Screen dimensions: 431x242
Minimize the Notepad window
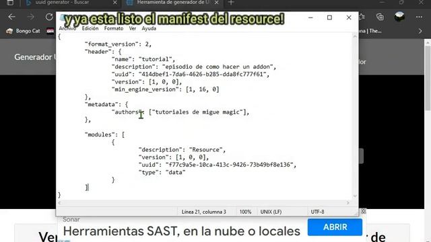pyautogui.click(x=310, y=17)
